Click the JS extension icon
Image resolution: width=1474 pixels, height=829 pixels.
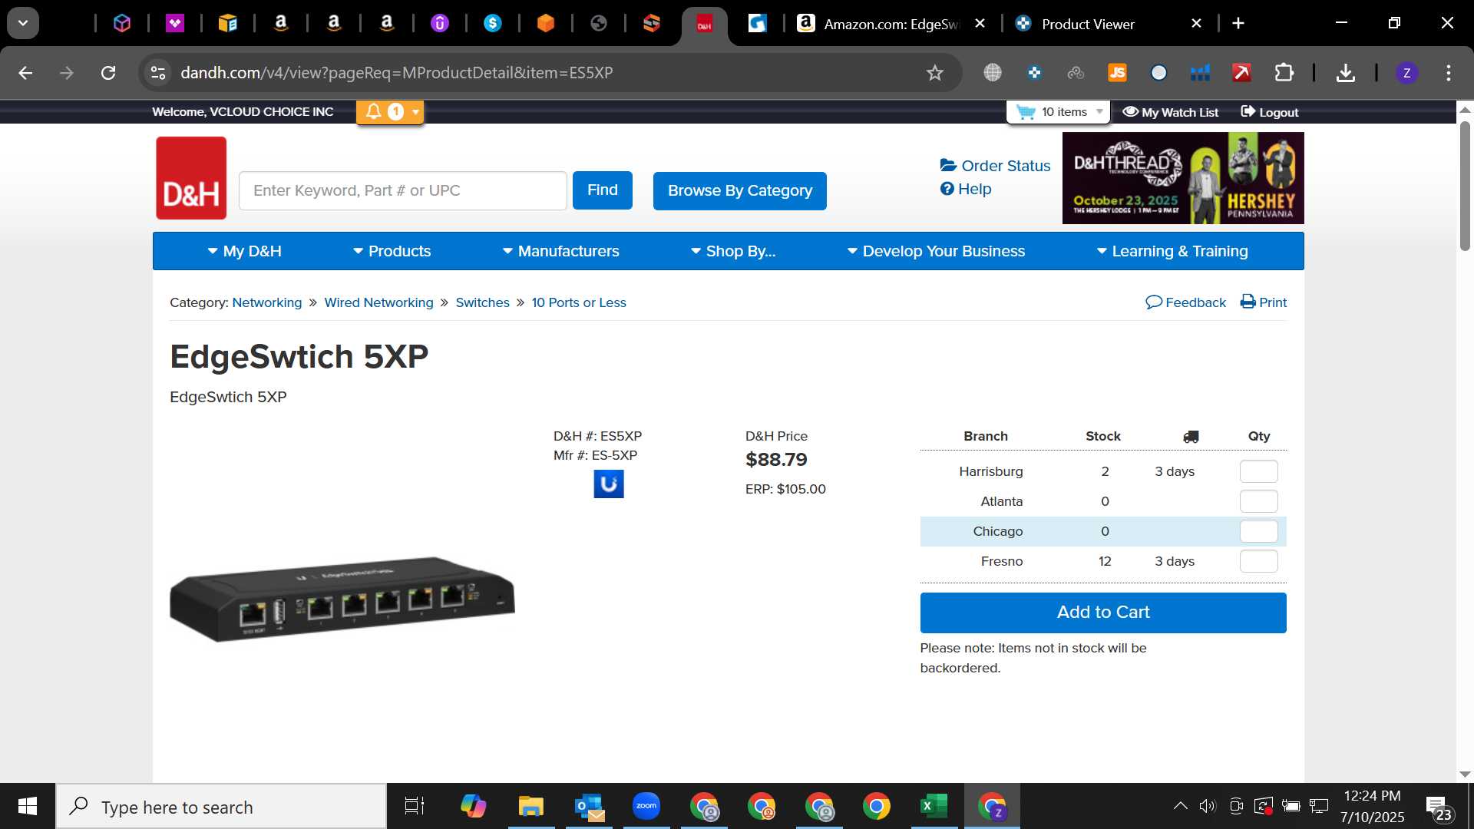(x=1117, y=73)
